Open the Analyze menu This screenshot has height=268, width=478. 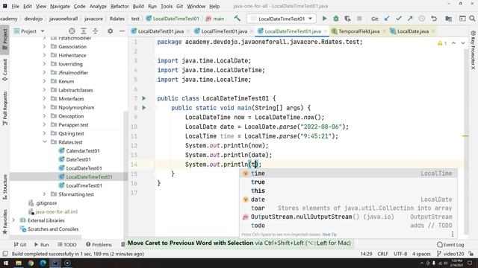(x=98, y=6)
